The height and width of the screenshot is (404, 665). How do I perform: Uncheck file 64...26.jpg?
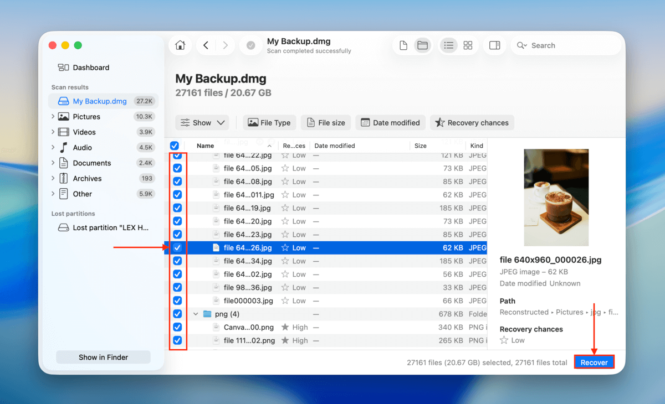[178, 247]
